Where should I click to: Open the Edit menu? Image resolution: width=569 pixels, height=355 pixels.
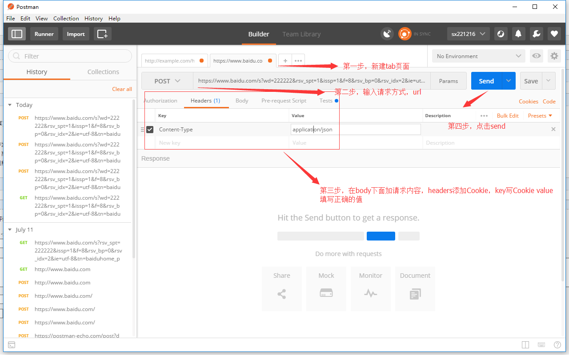click(25, 18)
